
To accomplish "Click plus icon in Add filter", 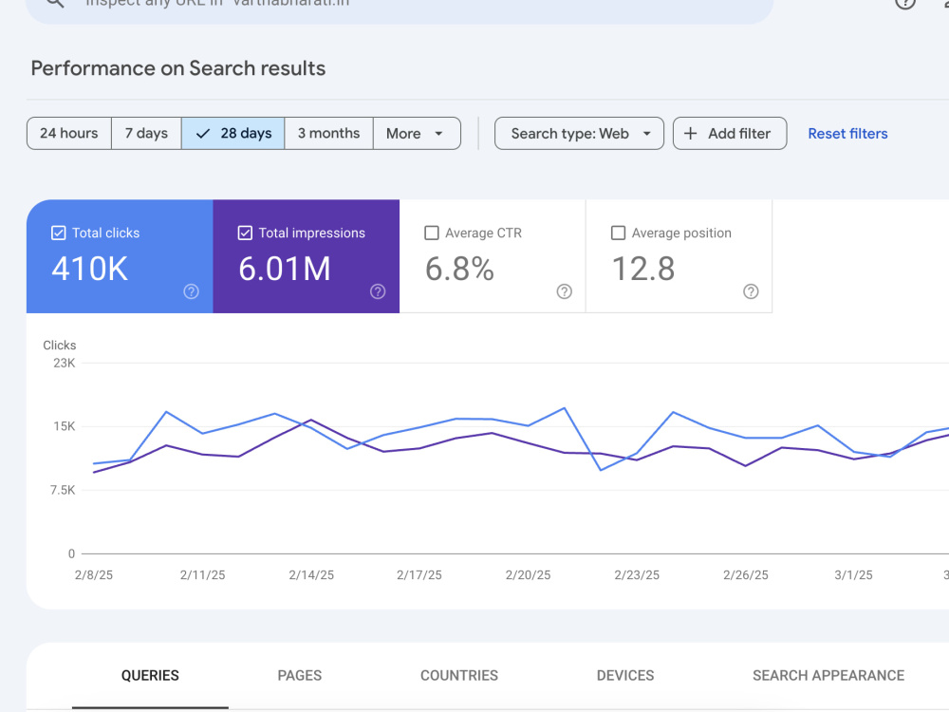I will pyautogui.click(x=690, y=133).
